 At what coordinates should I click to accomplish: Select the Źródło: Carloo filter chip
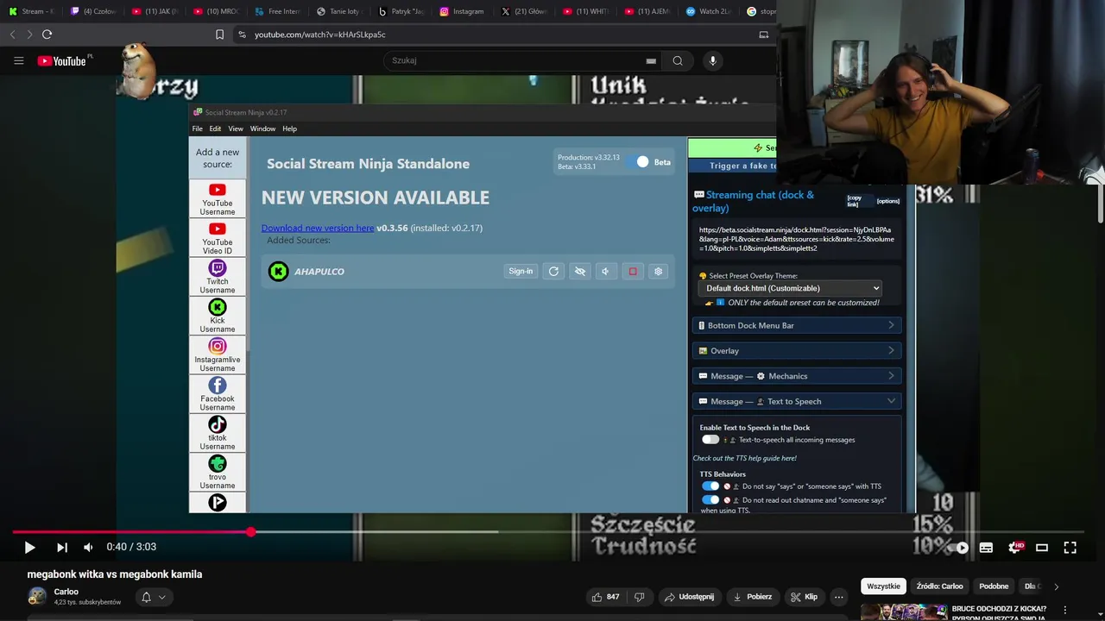point(939,586)
